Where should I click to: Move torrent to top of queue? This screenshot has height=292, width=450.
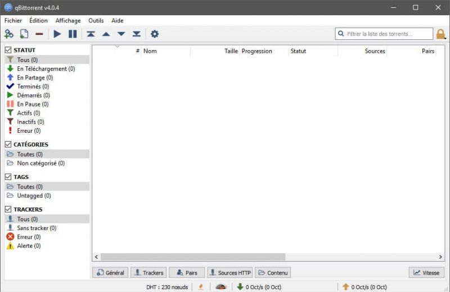click(x=91, y=34)
